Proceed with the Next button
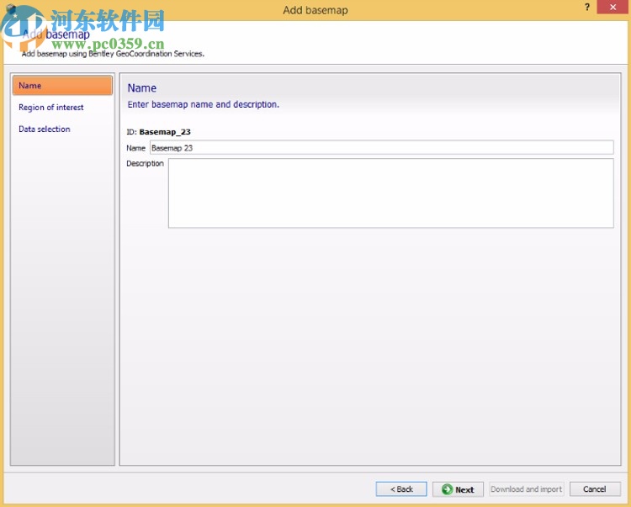Image resolution: width=631 pixels, height=507 pixels. (458, 489)
